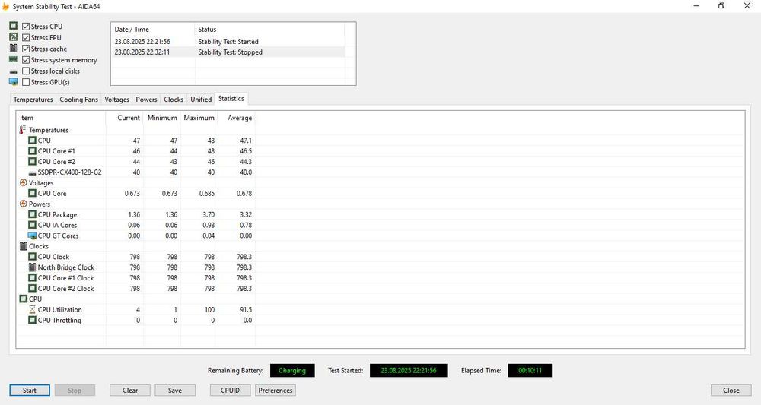Open the Preferences button

coord(275,391)
